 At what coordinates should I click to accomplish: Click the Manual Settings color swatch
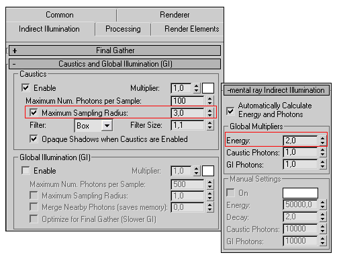coord(300,193)
